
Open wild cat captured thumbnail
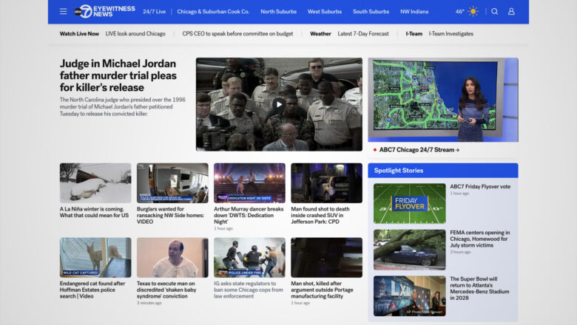(x=95, y=258)
